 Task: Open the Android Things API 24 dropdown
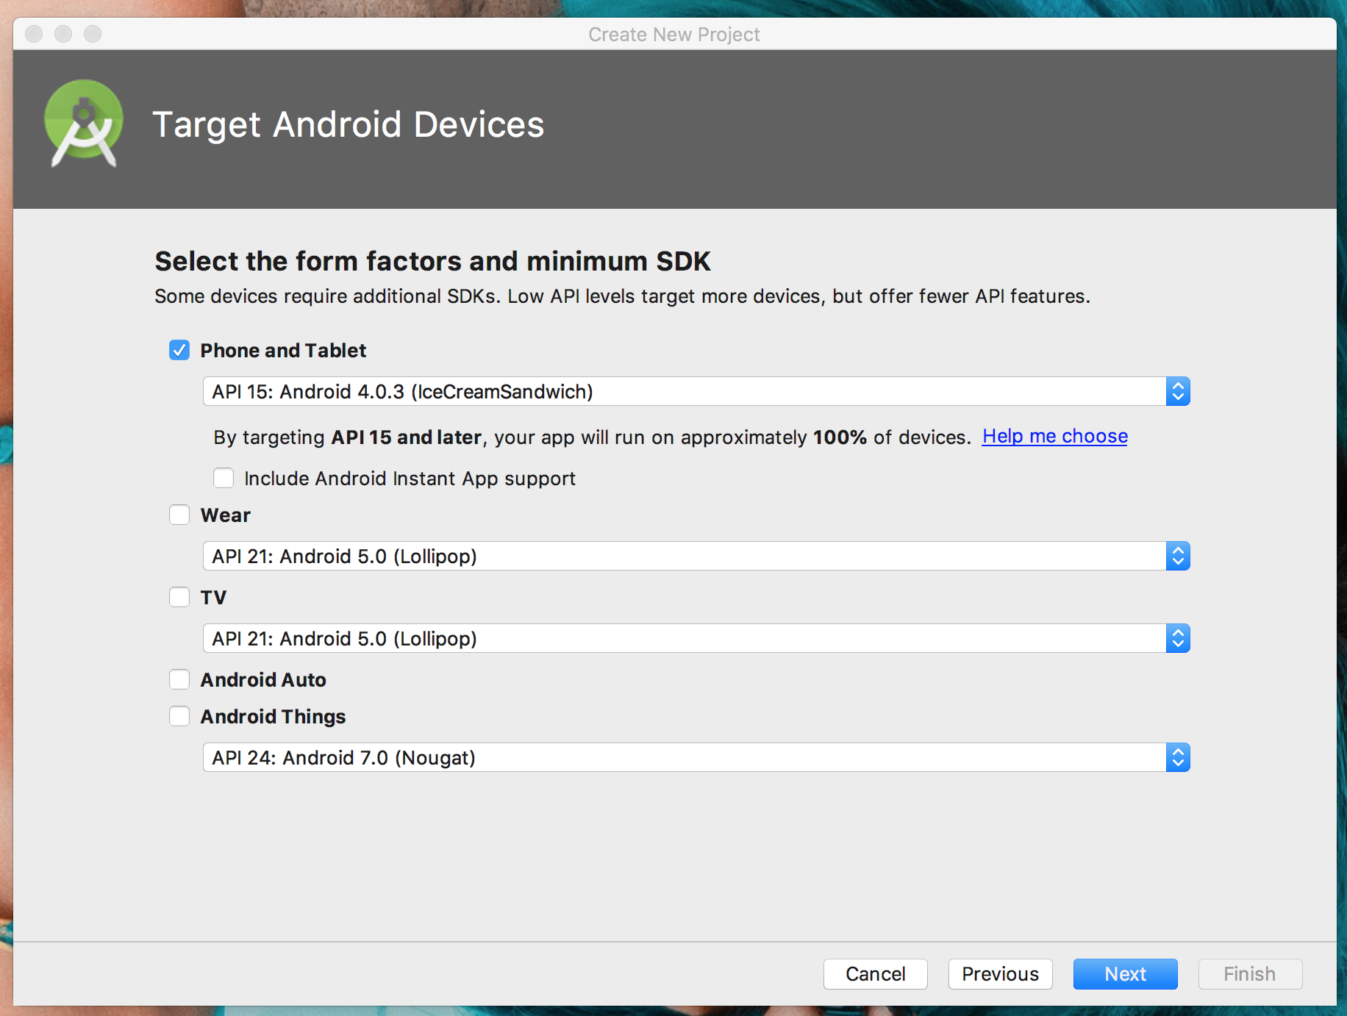[x=696, y=757]
